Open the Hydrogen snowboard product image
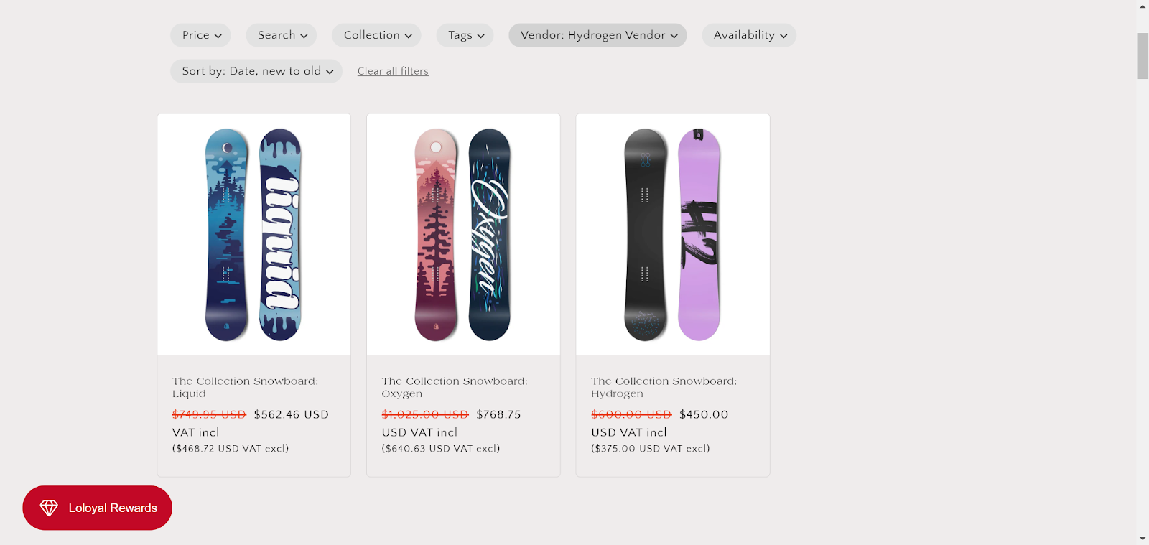Image resolution: width=1149 pixels, height=545 pixels. (x=673, y=235)
